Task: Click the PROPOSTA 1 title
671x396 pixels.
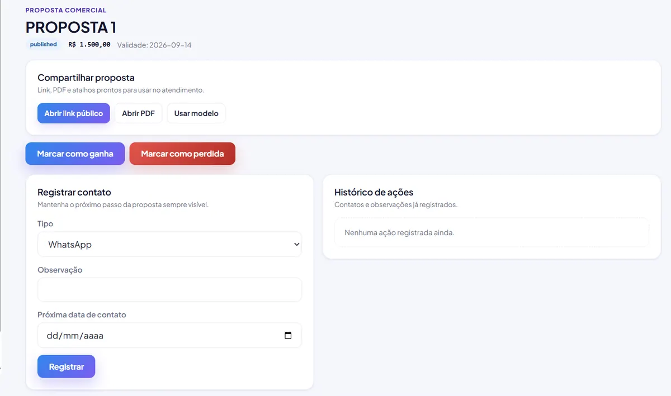Action: [x=71, y=27]
